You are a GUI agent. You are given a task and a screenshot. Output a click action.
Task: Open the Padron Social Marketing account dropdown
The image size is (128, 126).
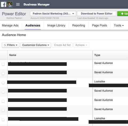tap(53, 14)
